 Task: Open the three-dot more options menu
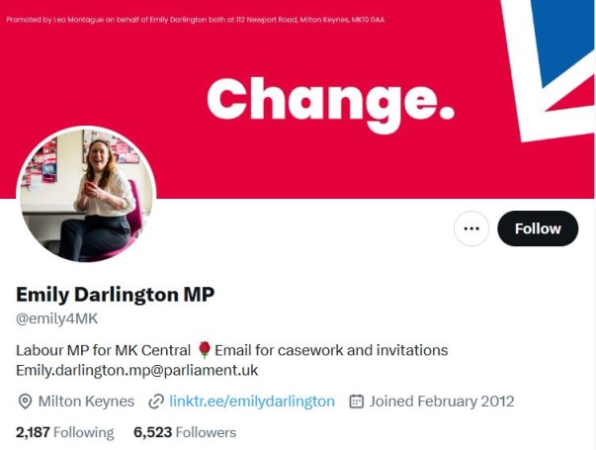pos(471,228)
